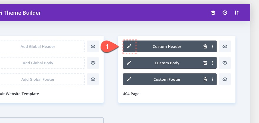259x123 pixels.
Task: Edit the Custom Header with pencil icon
Action: coord(129,46)
